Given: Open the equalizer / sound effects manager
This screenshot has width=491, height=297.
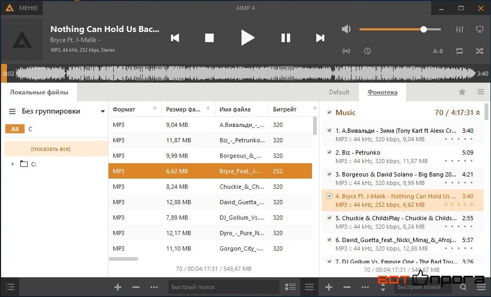Looking at the screenshot, I should pyautogui.click(x=459, y=29).
